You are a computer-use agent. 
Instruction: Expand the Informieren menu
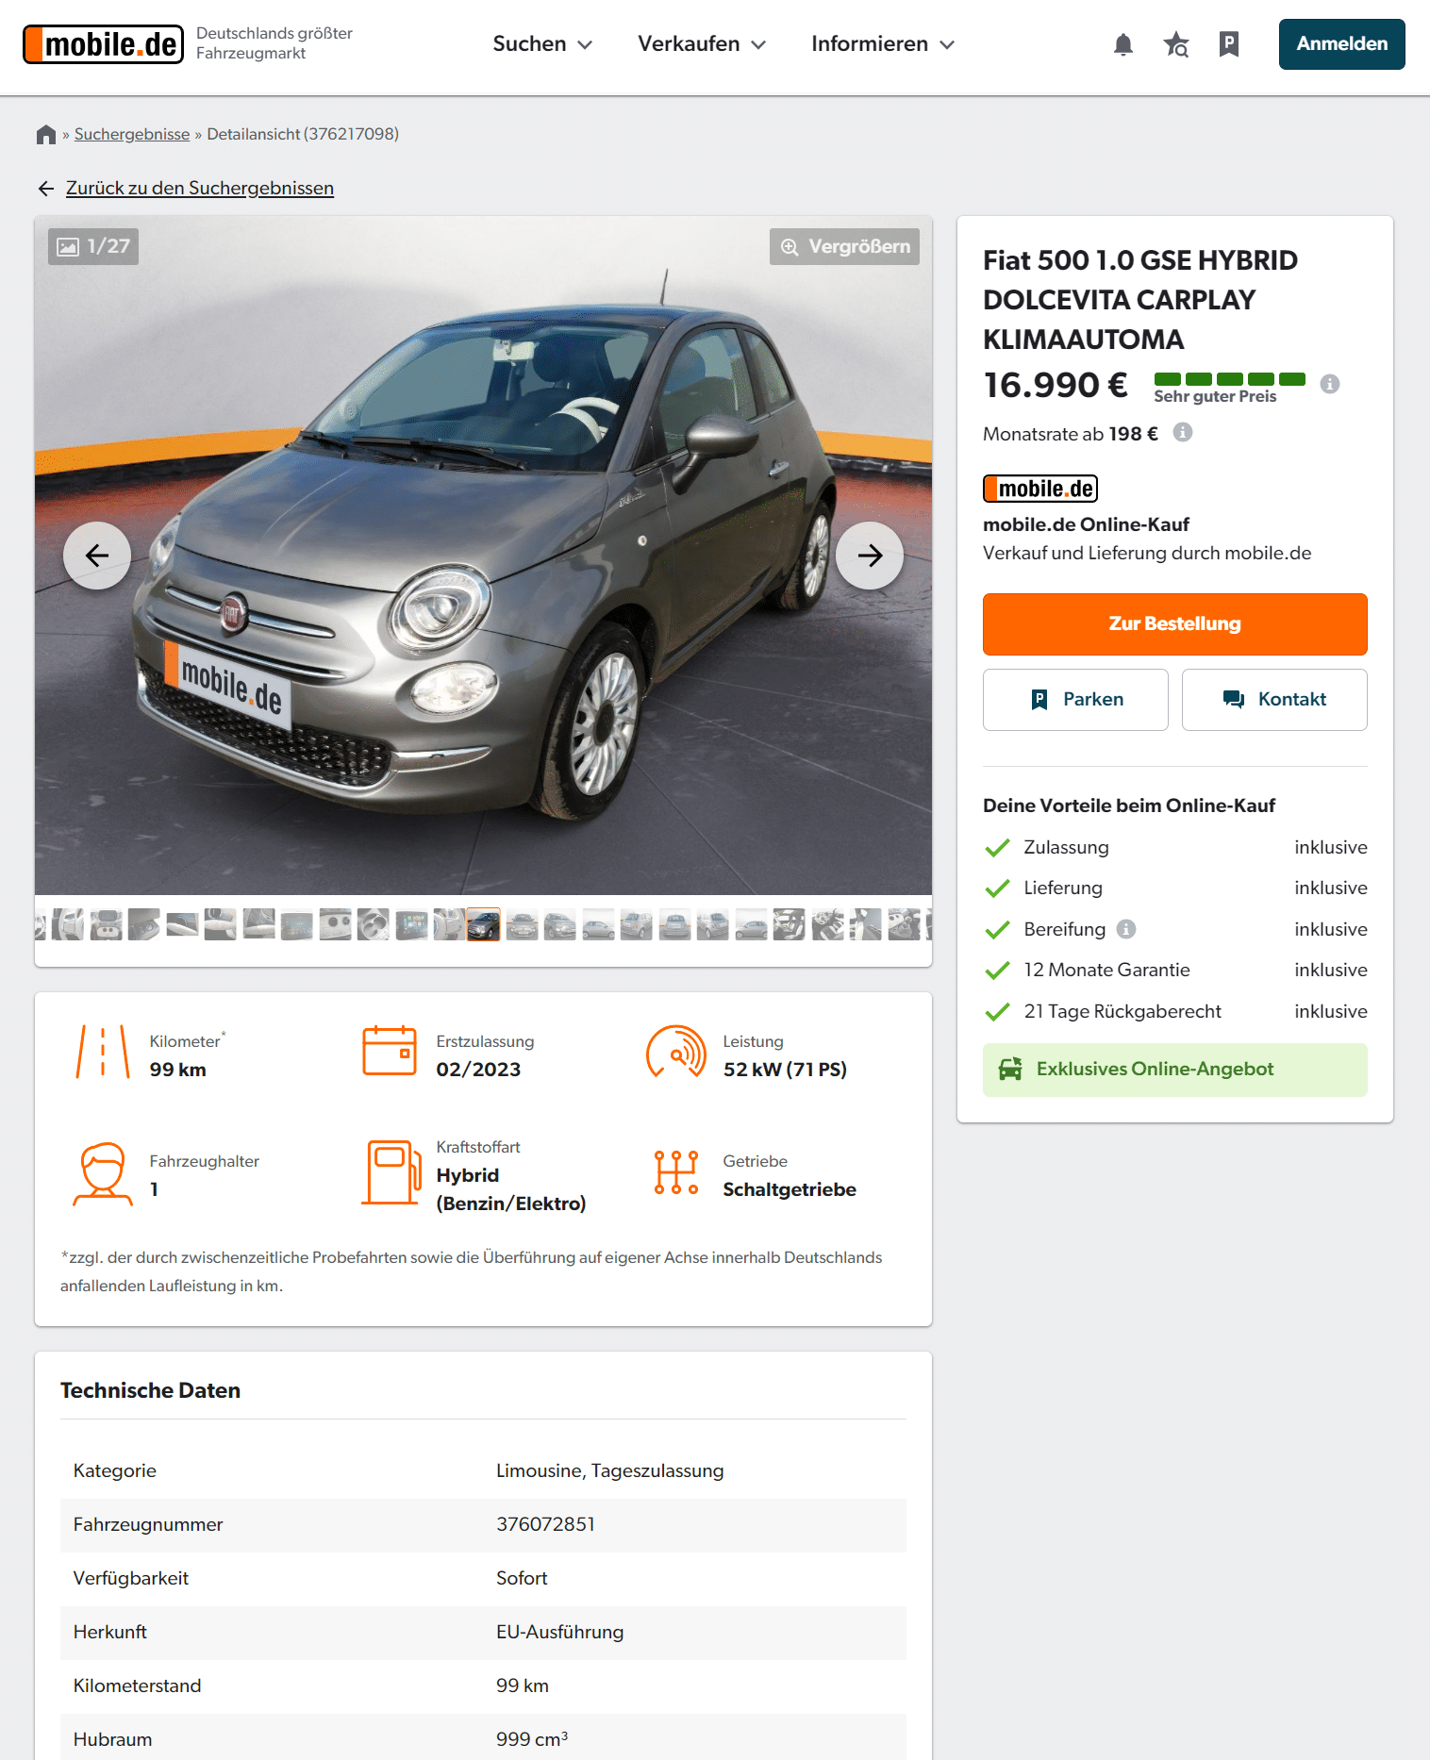(x=883, y=44)
